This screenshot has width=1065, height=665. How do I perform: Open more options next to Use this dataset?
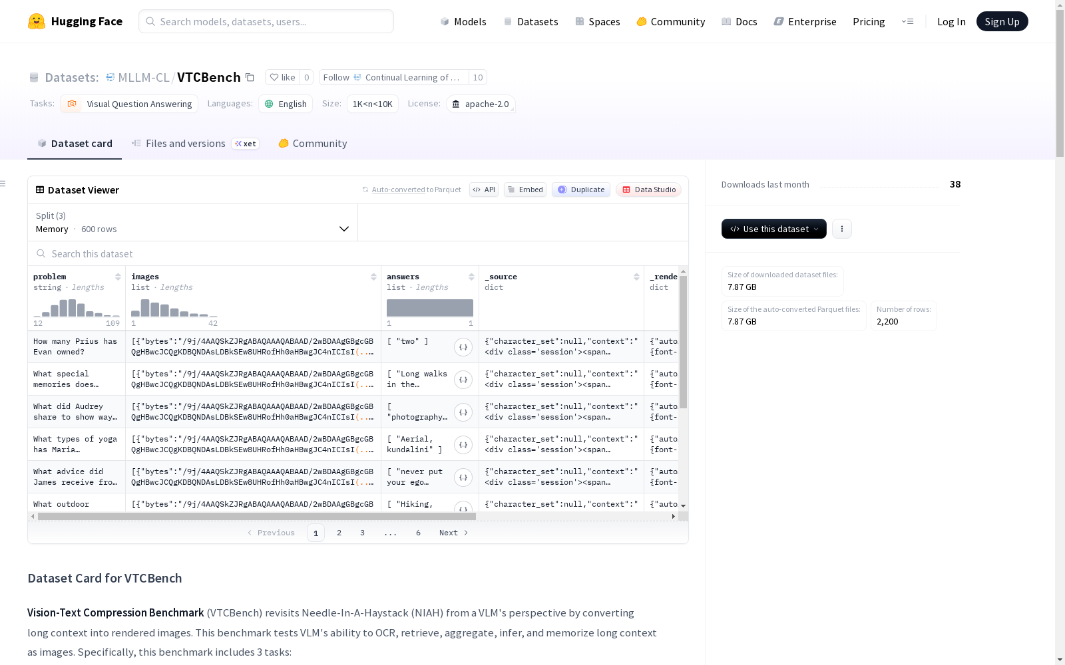pos(842,229)
